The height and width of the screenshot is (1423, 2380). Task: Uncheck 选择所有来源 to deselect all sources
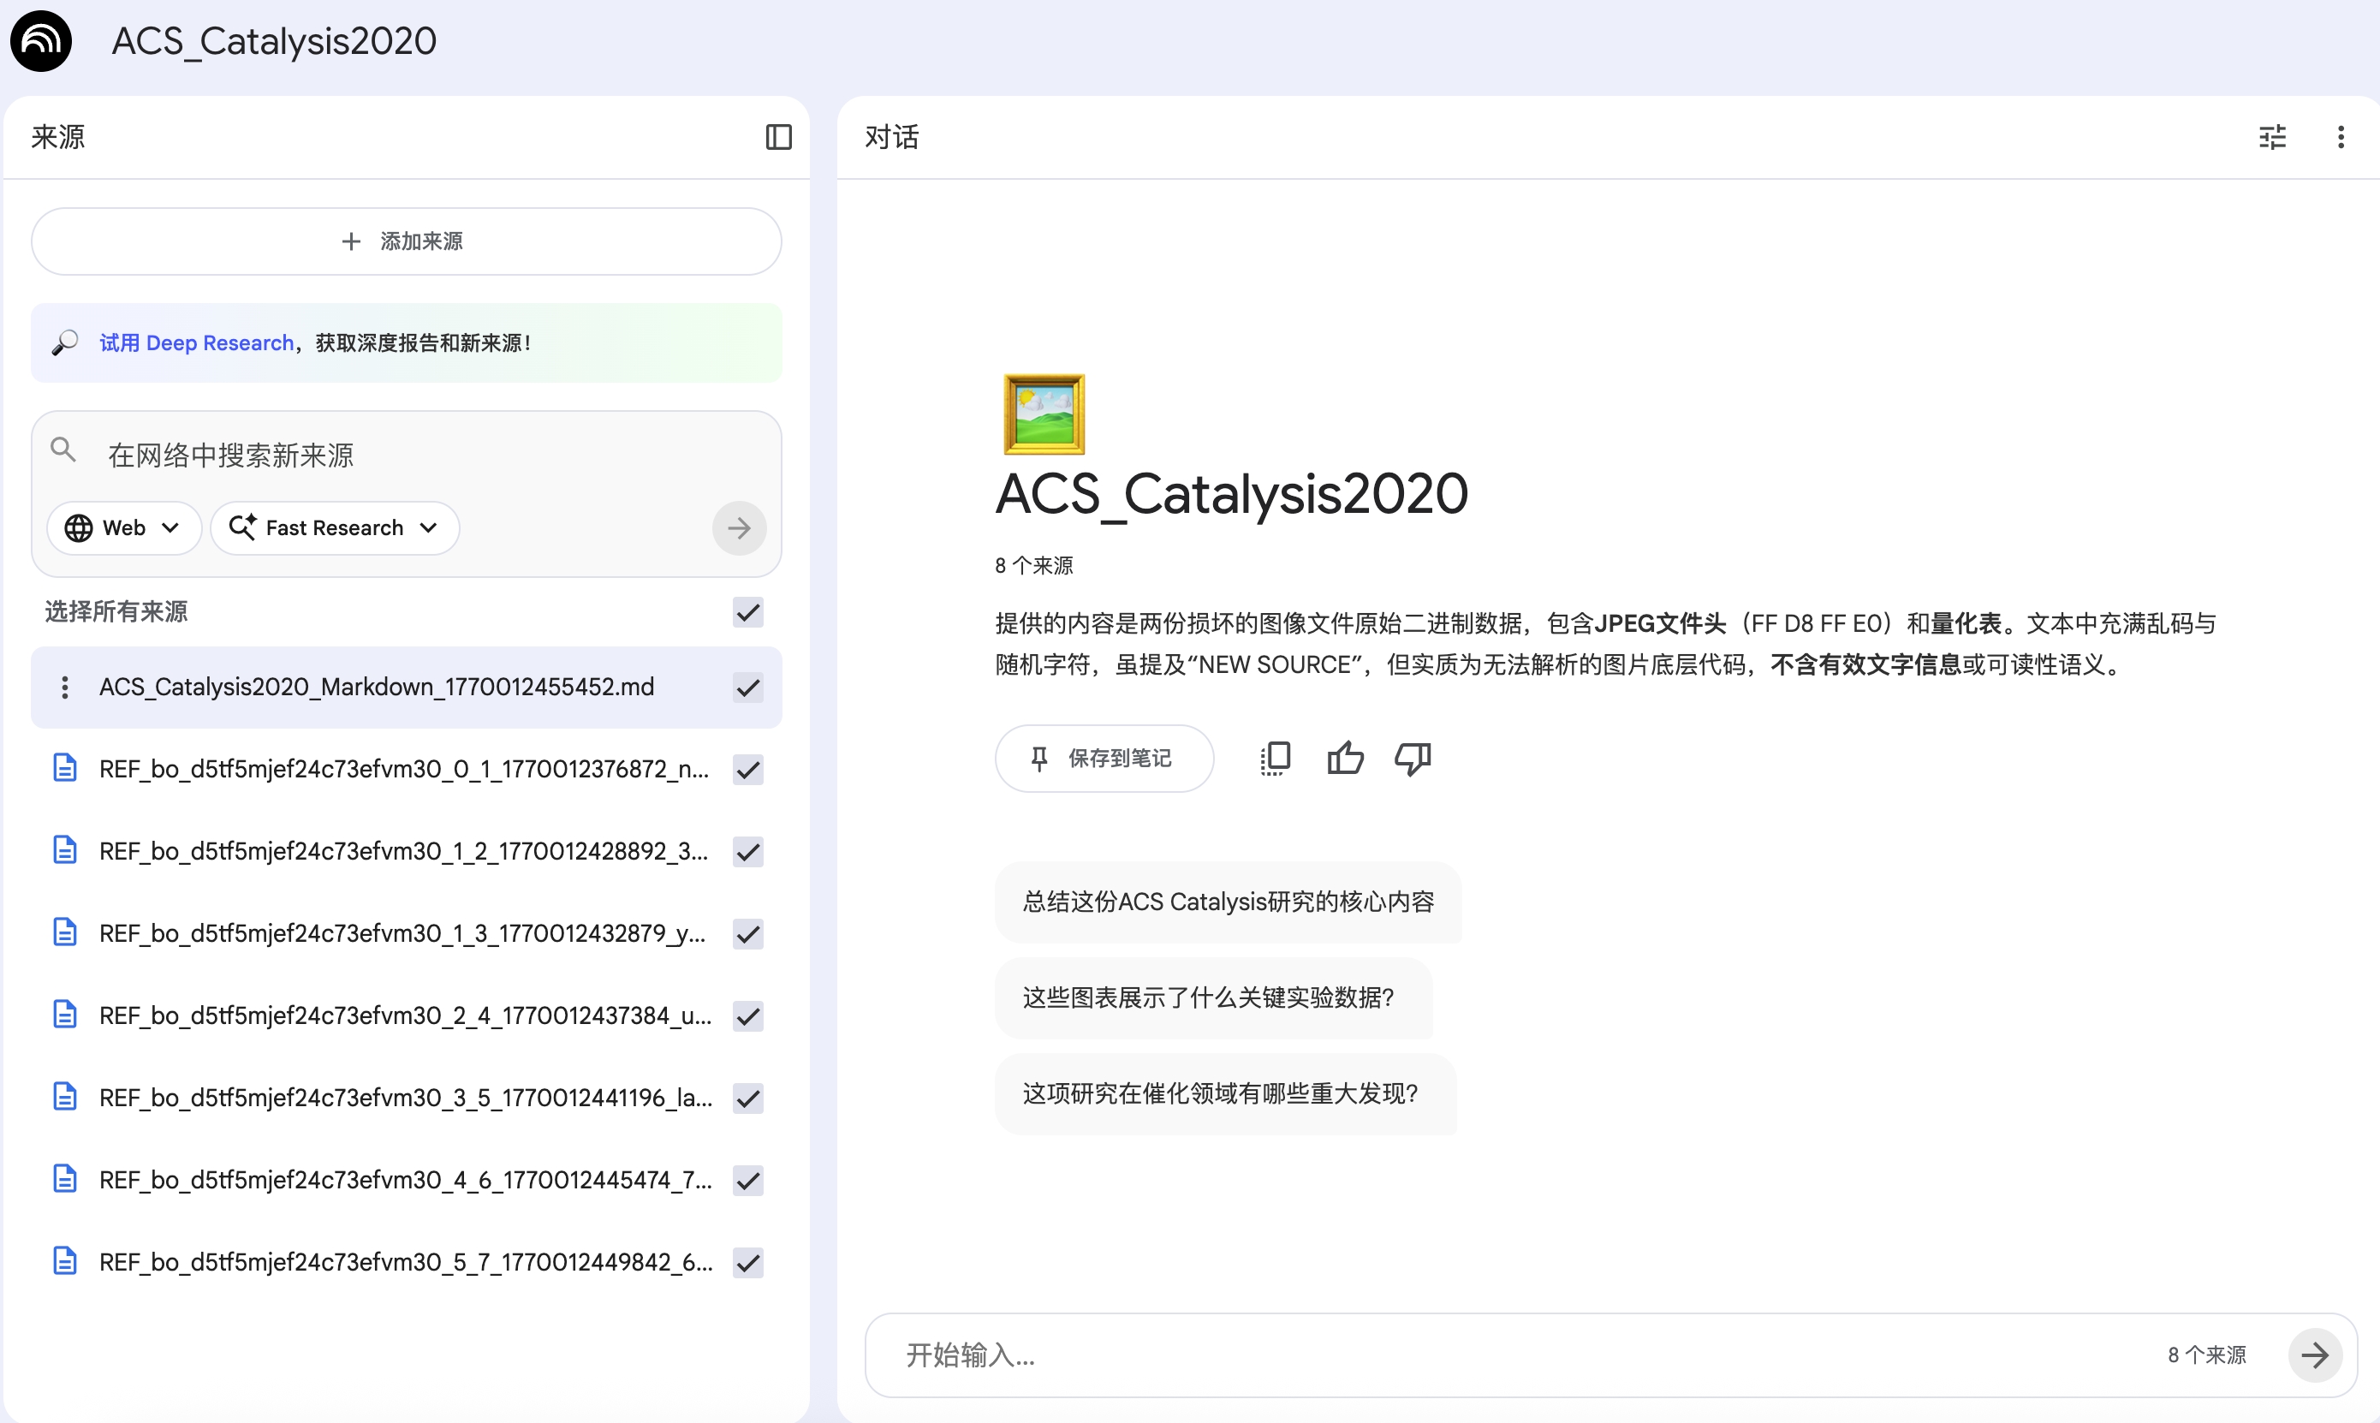tap(747, 613)
